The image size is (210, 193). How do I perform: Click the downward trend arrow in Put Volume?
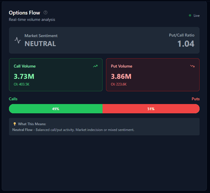coord(192,66)
